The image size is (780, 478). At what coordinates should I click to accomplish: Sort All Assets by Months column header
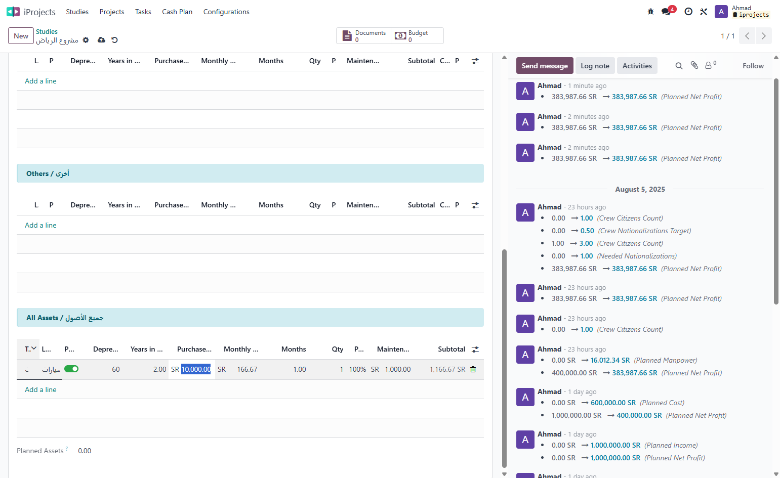click(294, 349)
